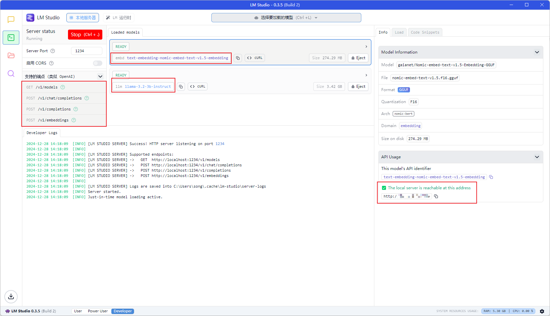Show cURL for llama-3.2-3b-instruct
550x316 pixels.
coord(198,86)
